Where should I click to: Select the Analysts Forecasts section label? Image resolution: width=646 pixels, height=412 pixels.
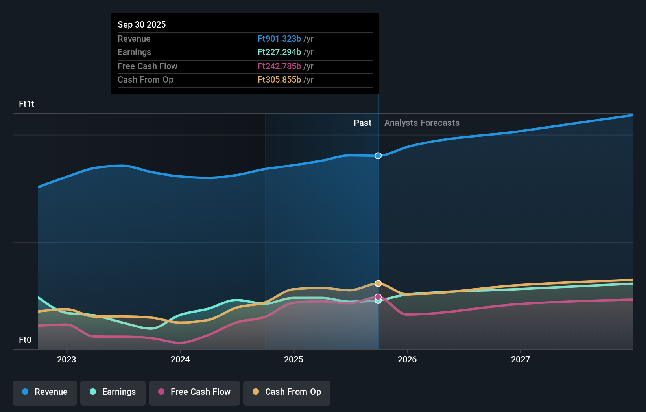coord(421,123)
